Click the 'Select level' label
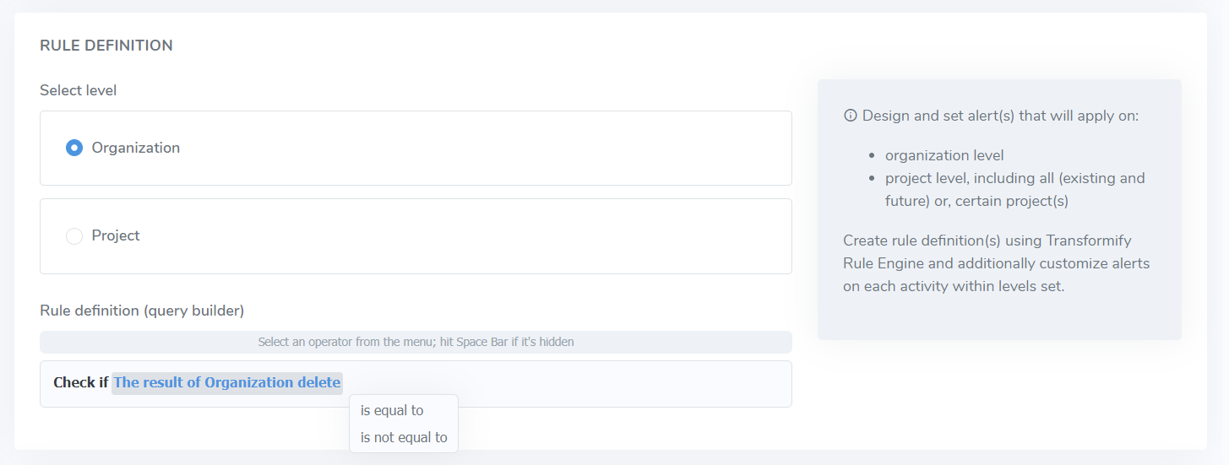This screenshot has height=465, width=1229. pos(79,90)
